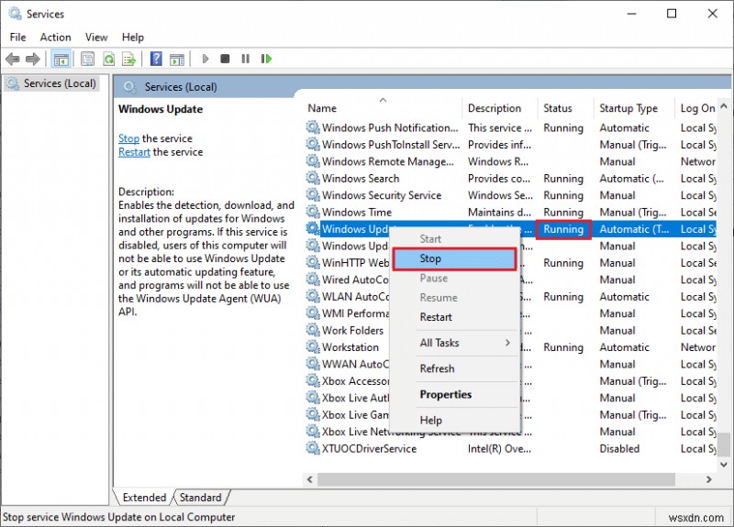Select Properties in the context menu
This screenshot has width=734, height=527.
(445, 394)
